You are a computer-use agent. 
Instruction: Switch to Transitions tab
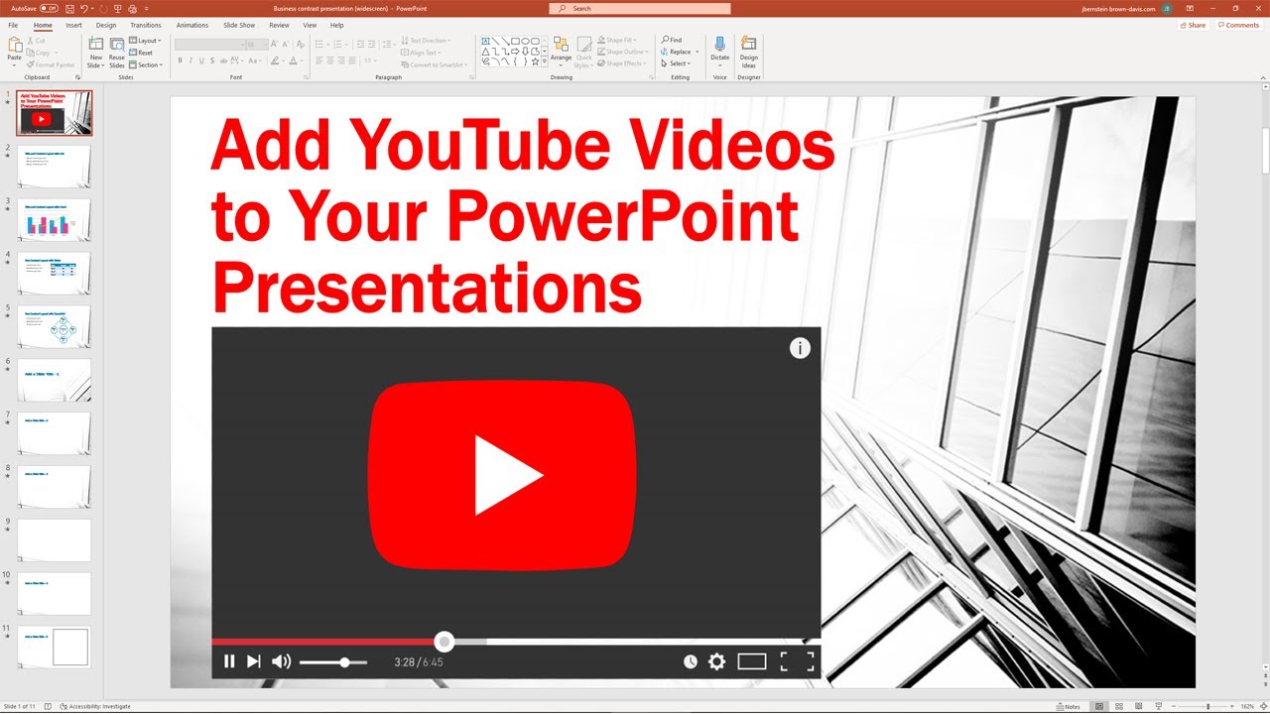tap(145, 25)
